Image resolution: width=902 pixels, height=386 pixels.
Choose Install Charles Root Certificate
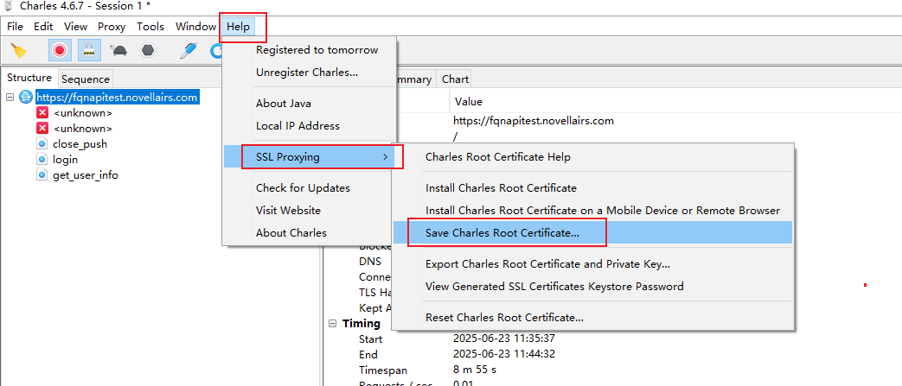592,188
